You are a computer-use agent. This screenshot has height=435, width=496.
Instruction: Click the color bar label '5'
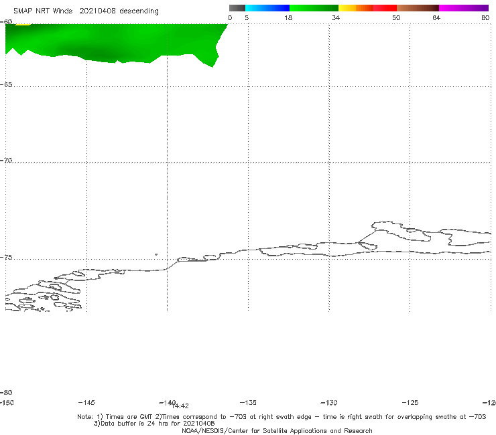click(x=247, y=17)
